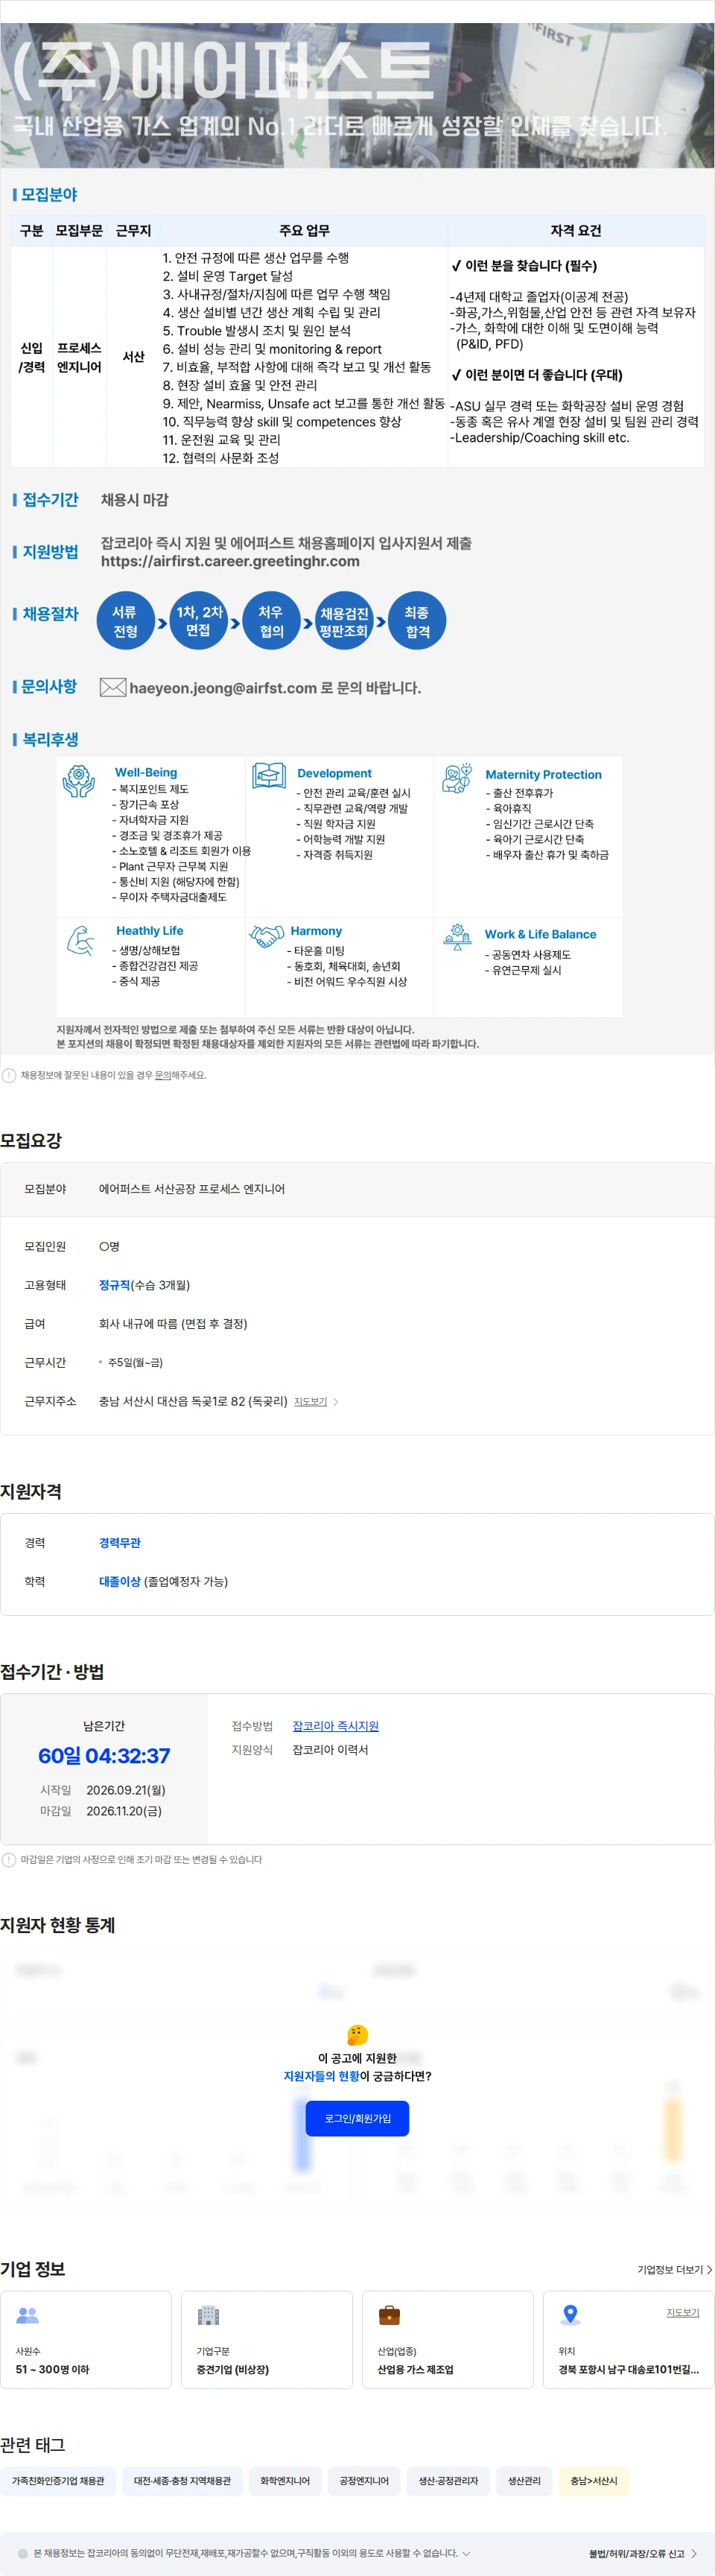
Task: Click the 로그인/회원가입 button
Action: click(357, 2118)
